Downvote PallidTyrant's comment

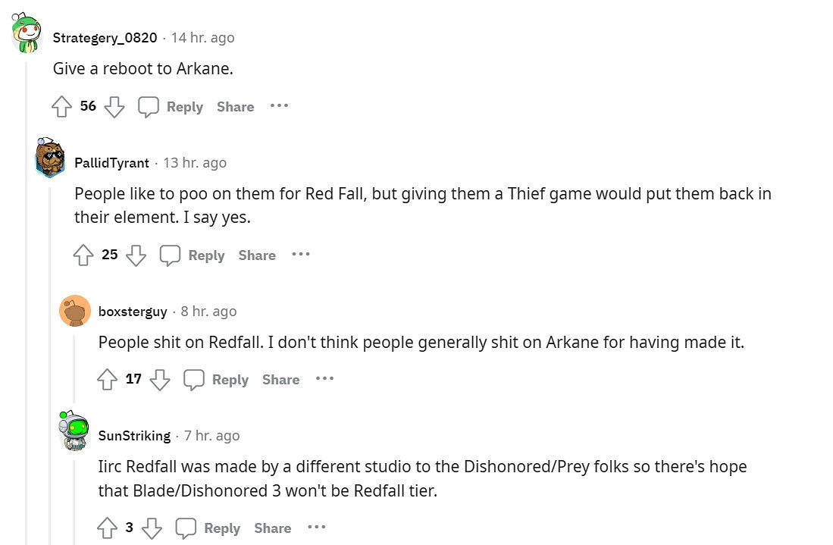pyautogui.click(x=136, y=255)
